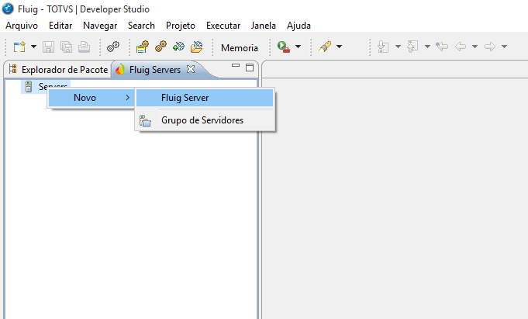Minimize the Fluig Servers view panel

coord(236,65)
